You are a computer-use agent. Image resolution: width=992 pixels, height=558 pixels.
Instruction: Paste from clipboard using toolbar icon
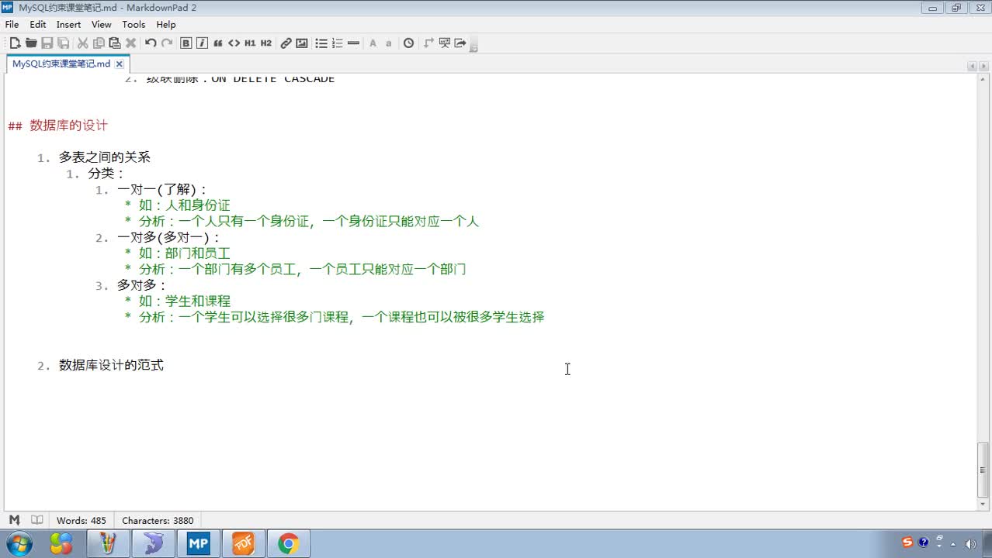(115, 43)
